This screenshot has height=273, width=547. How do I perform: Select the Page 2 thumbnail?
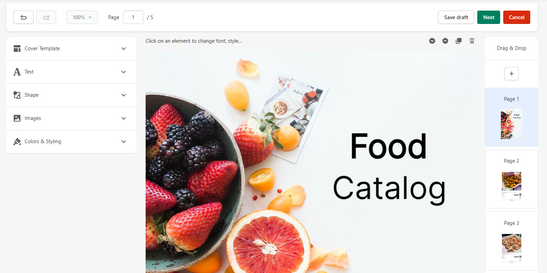tap(511, 179)
